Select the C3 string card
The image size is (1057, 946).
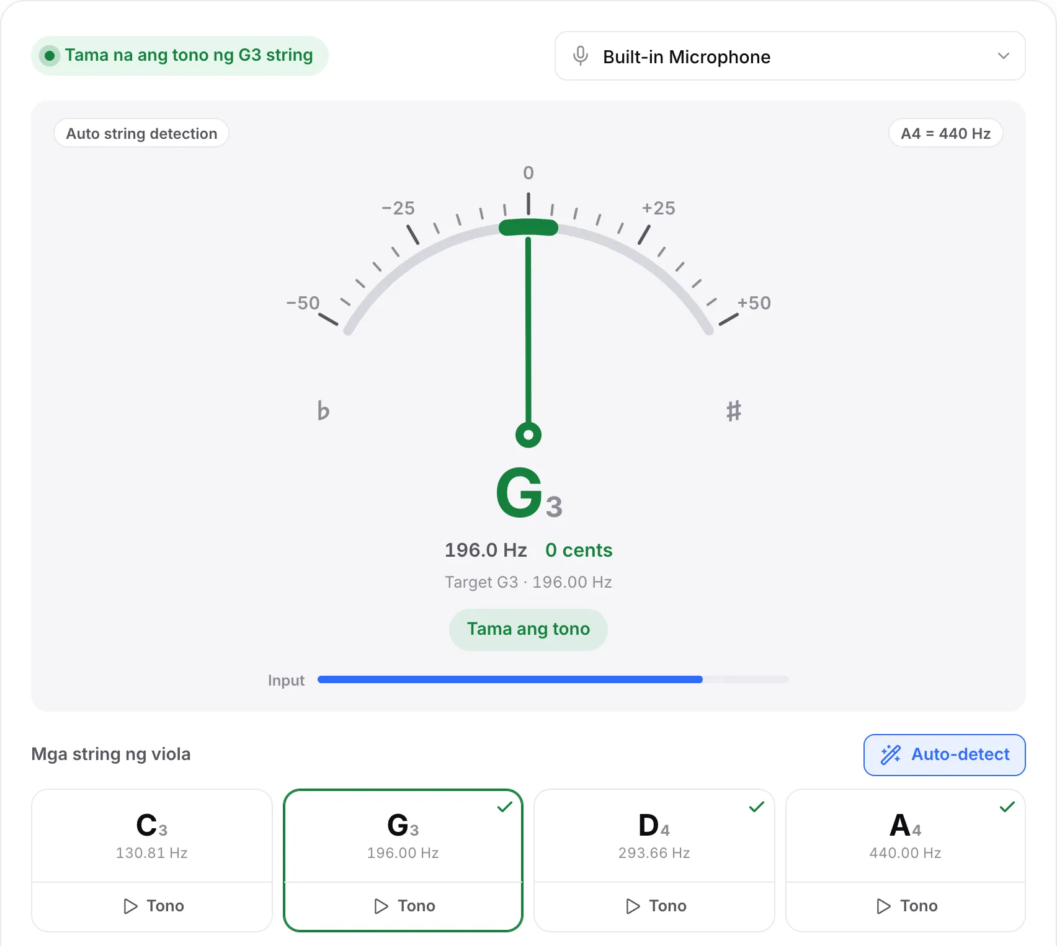[152, 835]
